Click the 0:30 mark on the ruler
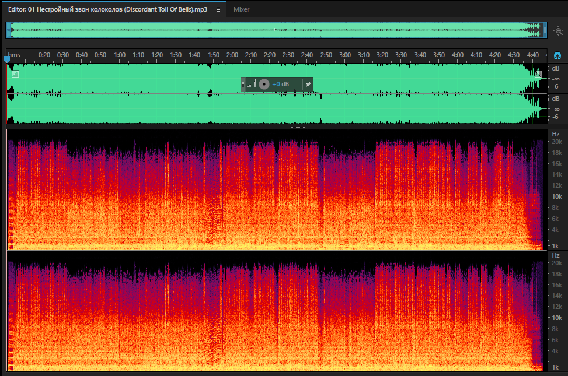This screenshot has width=568, height=376. pyautogui.click(x=63, y=55)
